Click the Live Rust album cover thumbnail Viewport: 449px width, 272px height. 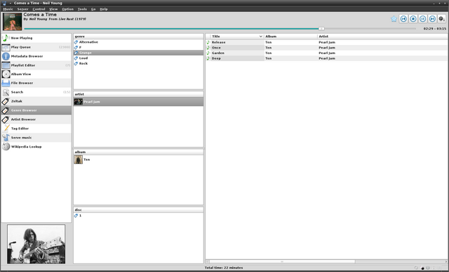(x=13, y=22)
